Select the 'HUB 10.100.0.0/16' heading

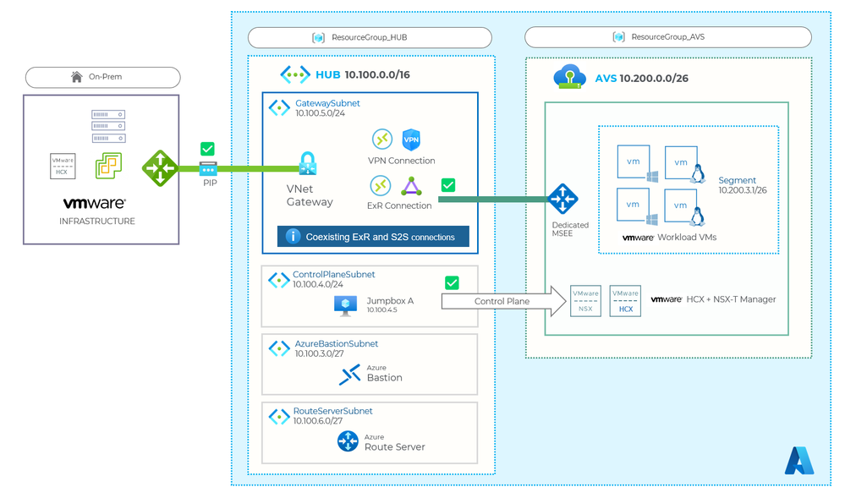363,75
